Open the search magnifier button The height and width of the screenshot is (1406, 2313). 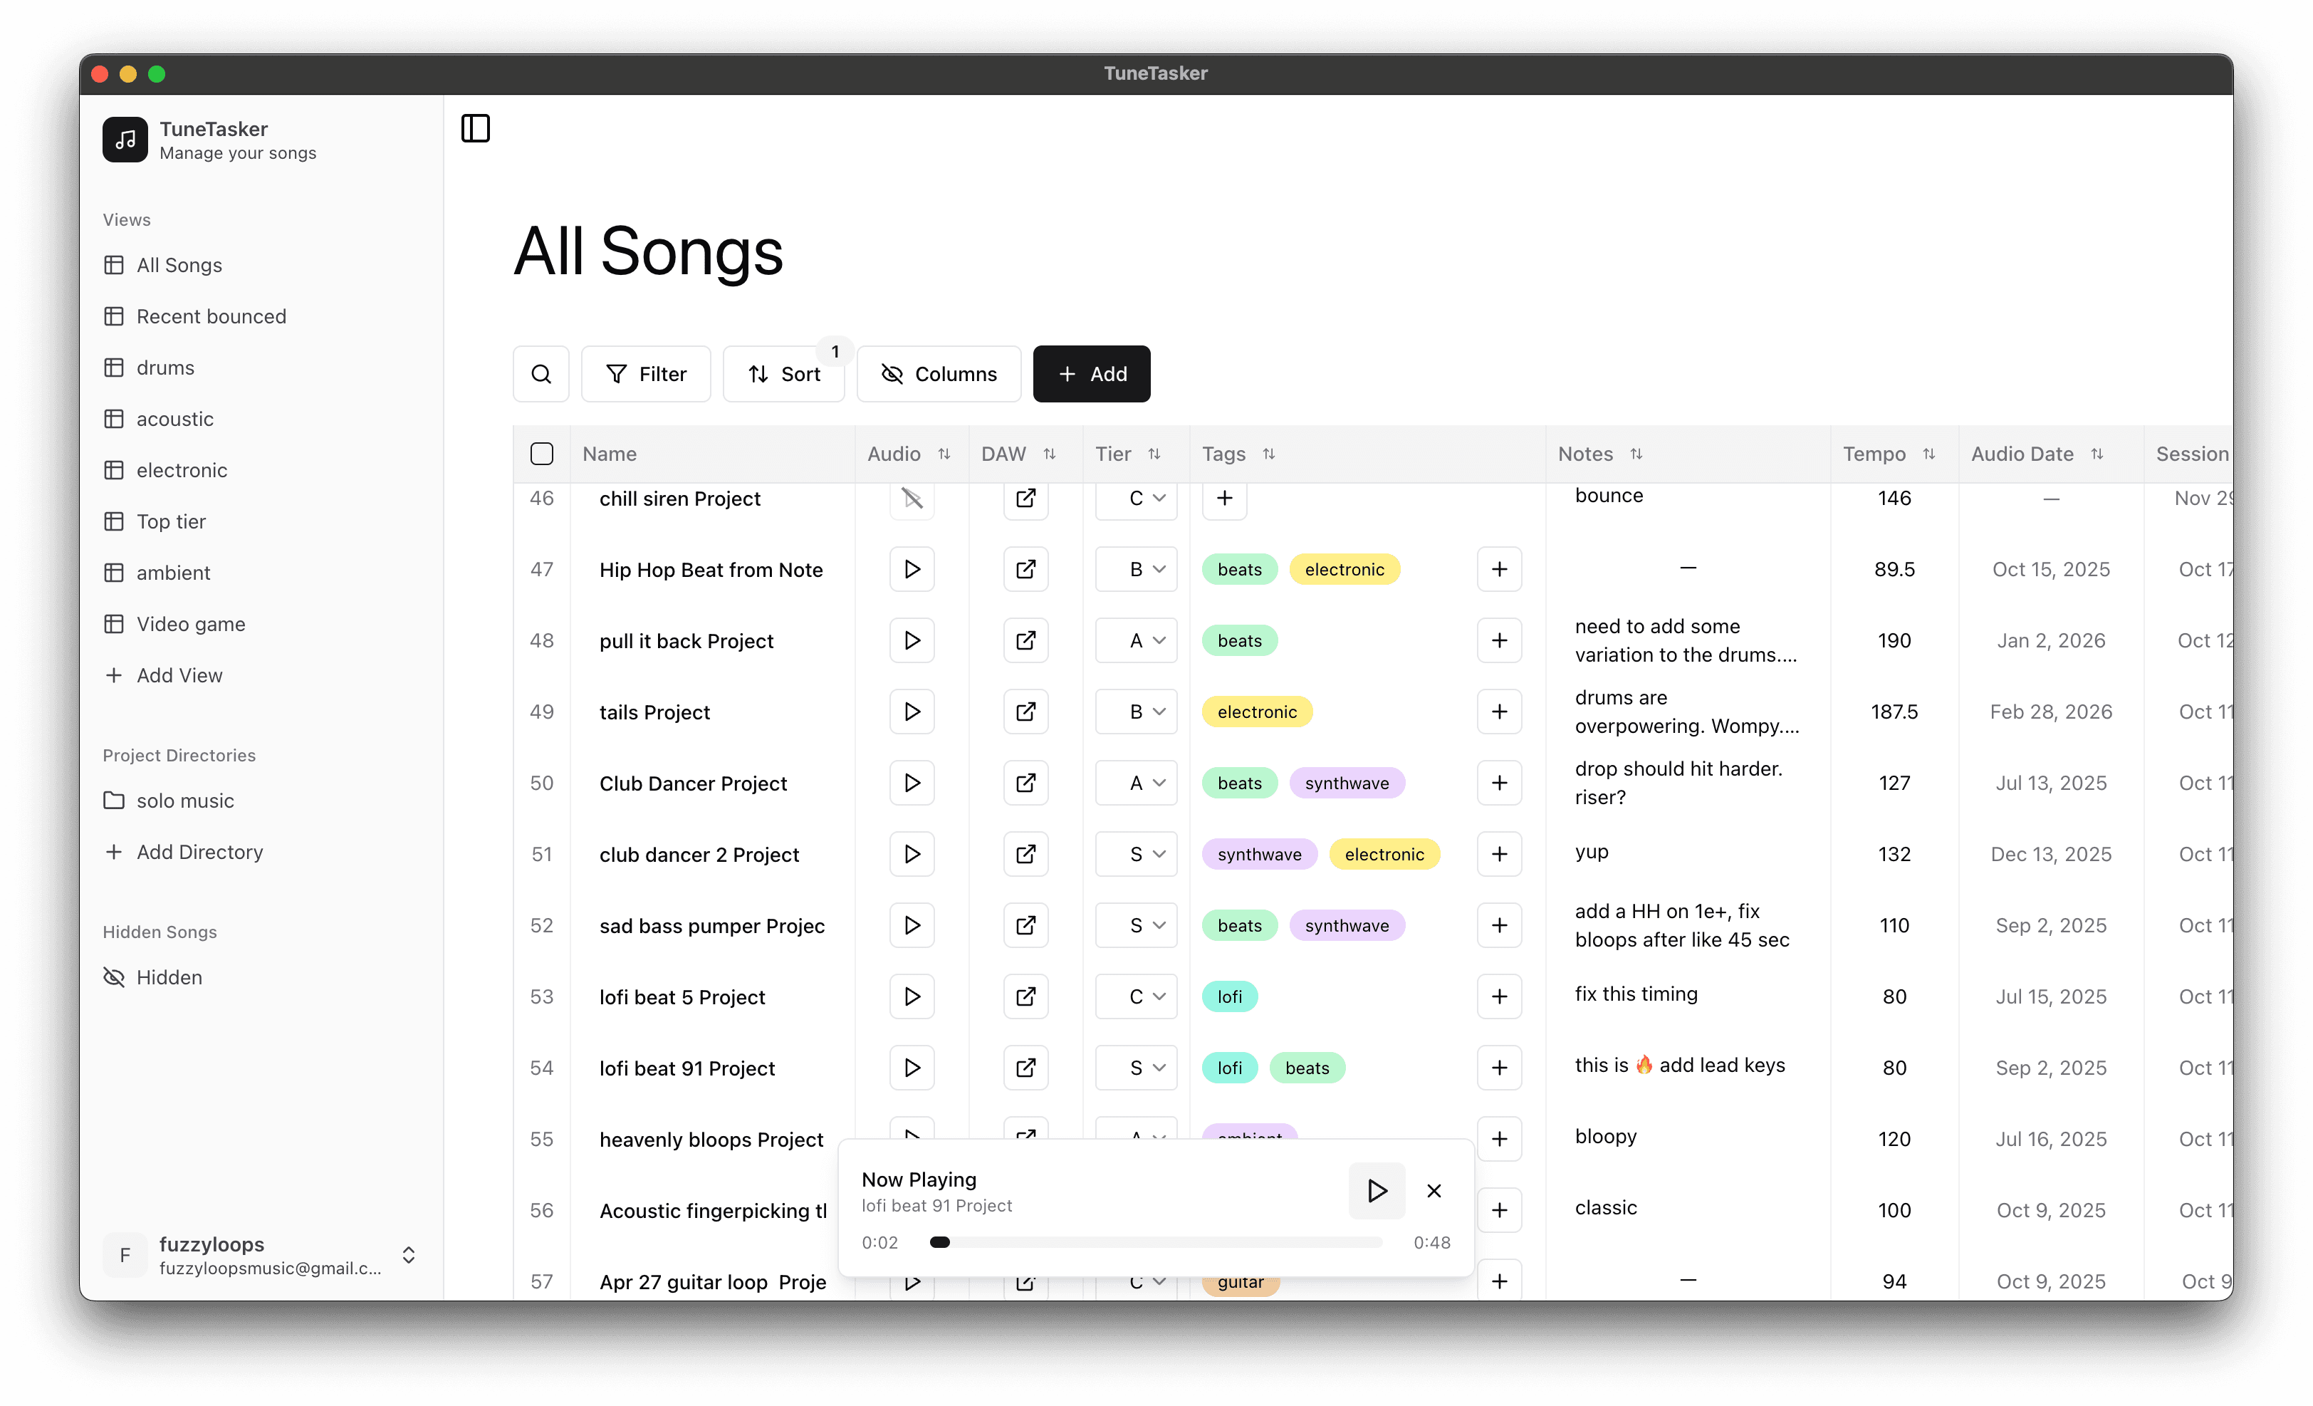point(542,373)
